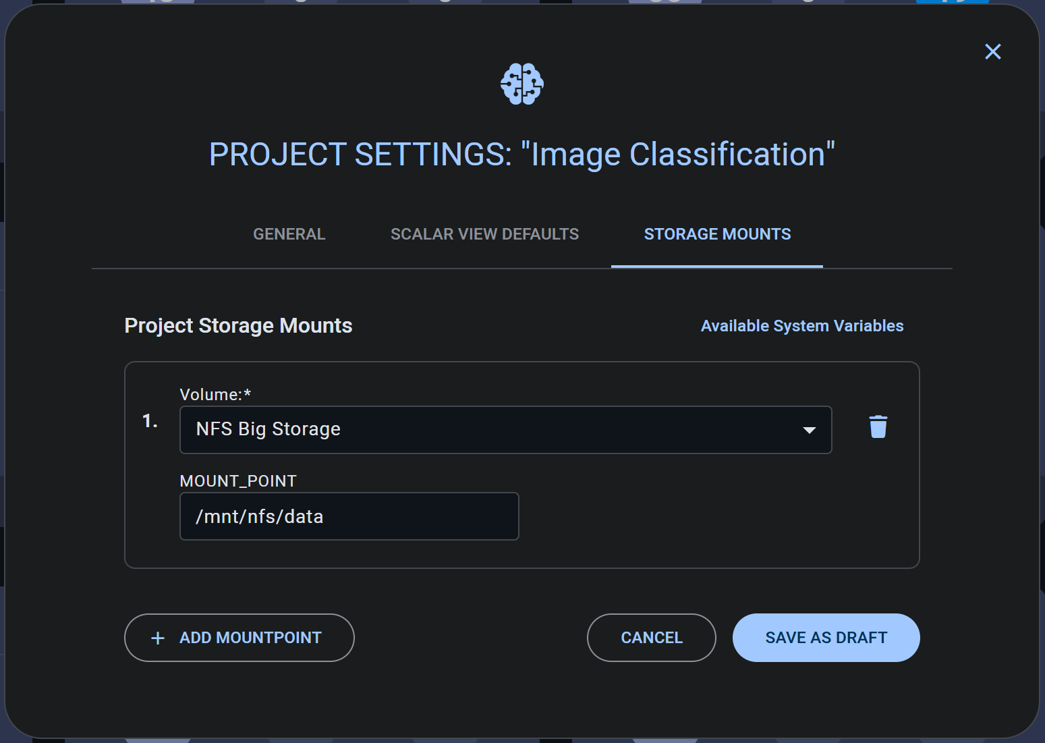The width and height of the screenshot is (1045, 743).
Task: Click the project settings title text
Action: pyautogui.click(x=522, y=155)
